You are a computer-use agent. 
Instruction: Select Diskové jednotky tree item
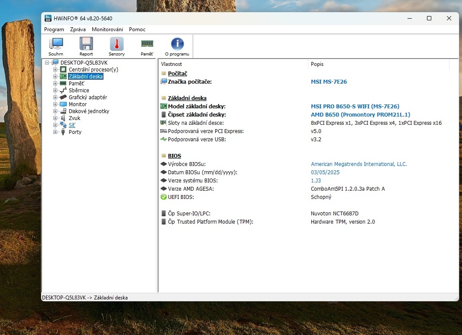click(89, 111)
